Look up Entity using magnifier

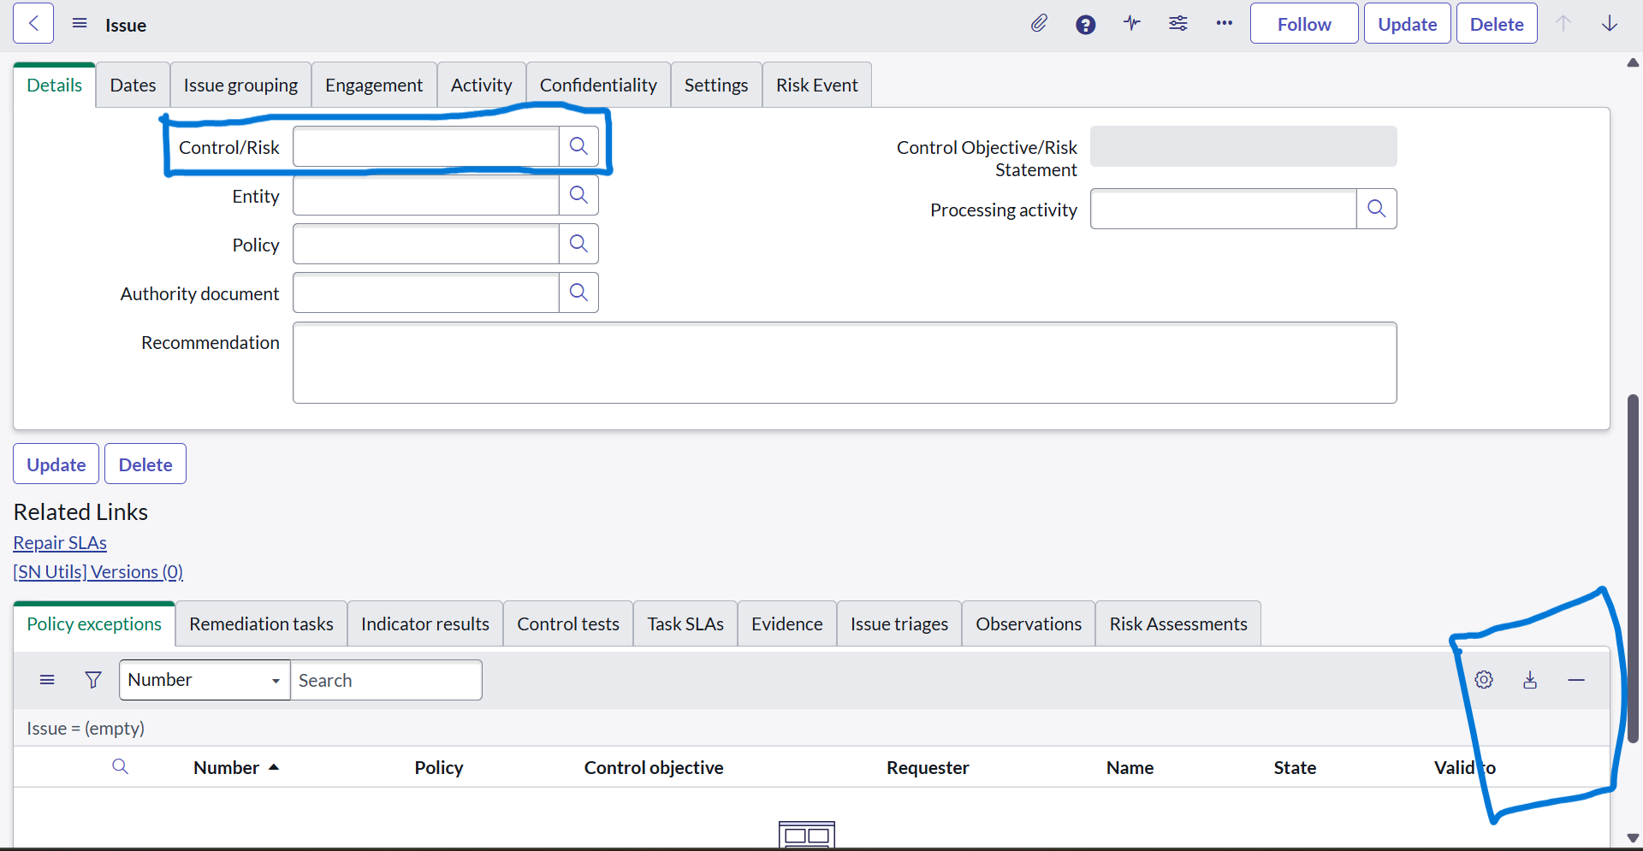click(578, 195)
